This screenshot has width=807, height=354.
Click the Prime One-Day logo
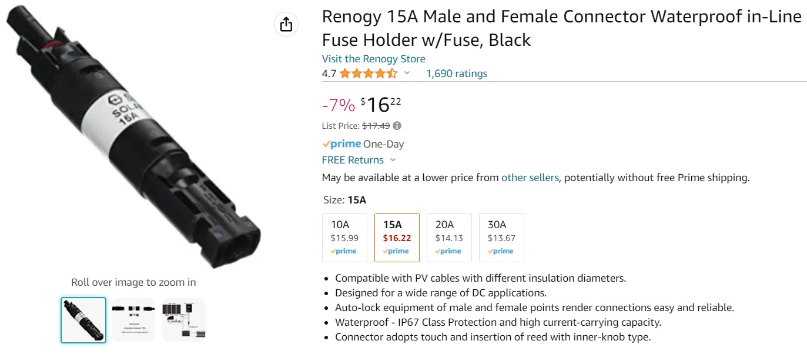pyautogui.click(x=341, y=144)
